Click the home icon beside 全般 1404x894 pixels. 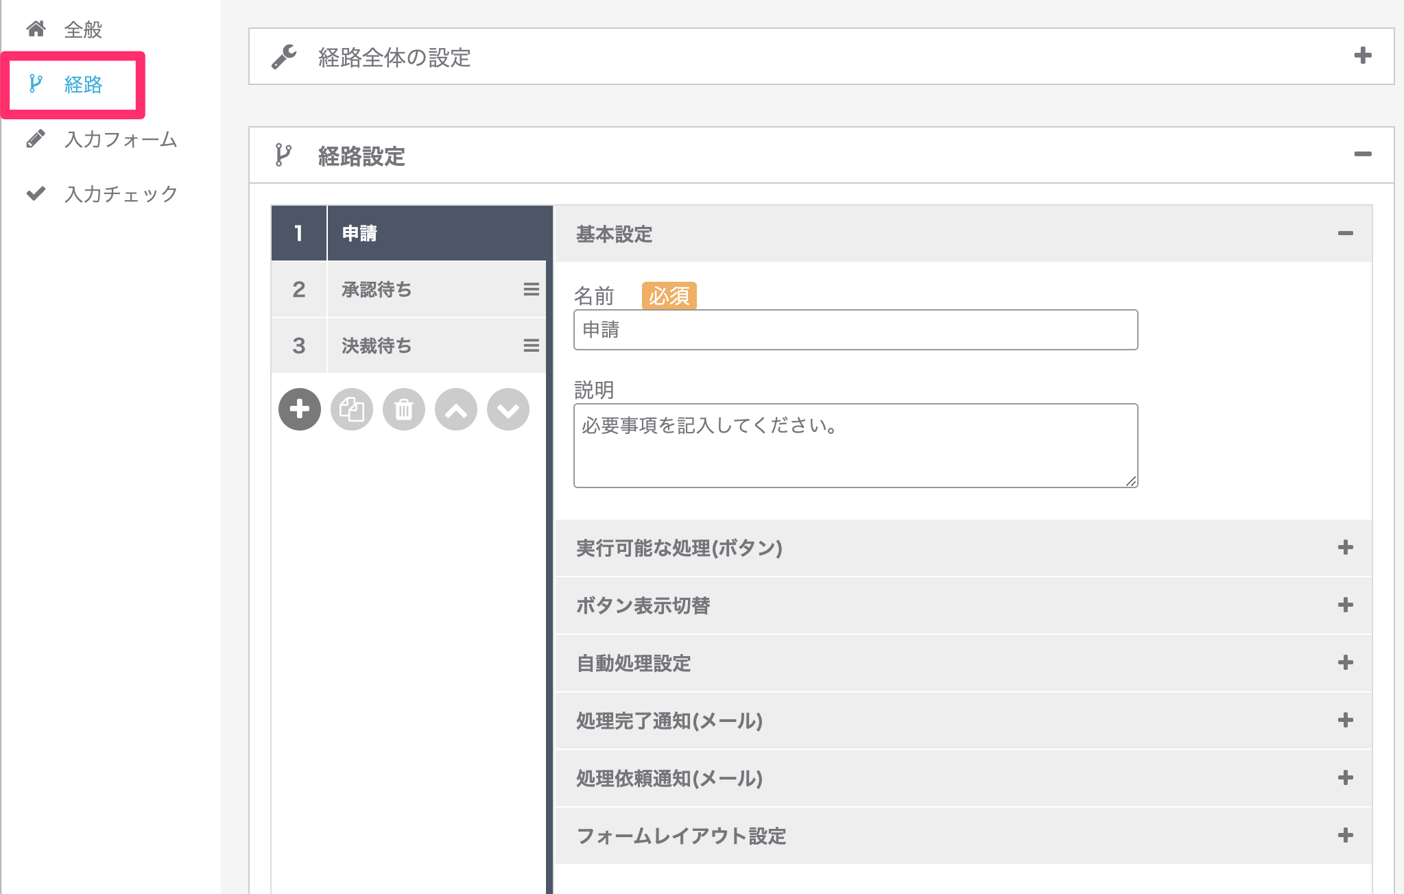[36, 29]
